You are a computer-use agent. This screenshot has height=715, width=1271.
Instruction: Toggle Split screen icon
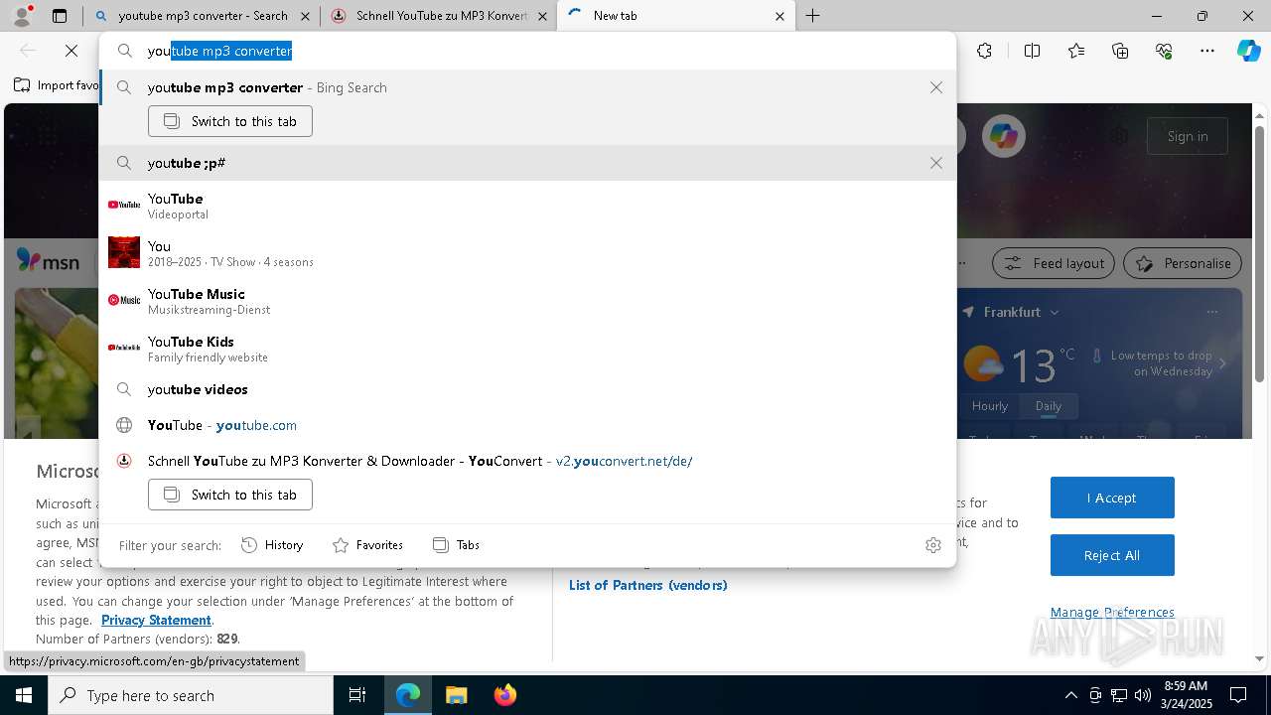click(1032, 51)
